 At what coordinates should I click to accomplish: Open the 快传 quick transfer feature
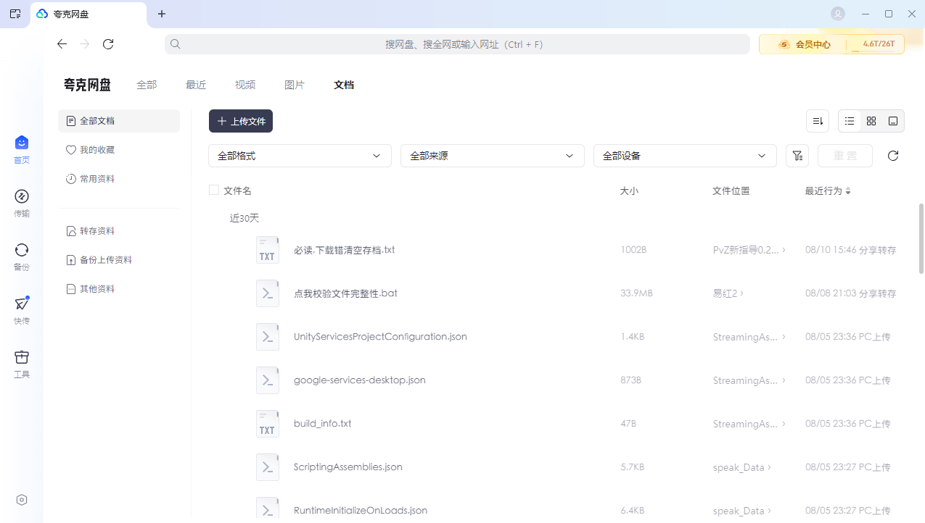[x=21, y=311]
